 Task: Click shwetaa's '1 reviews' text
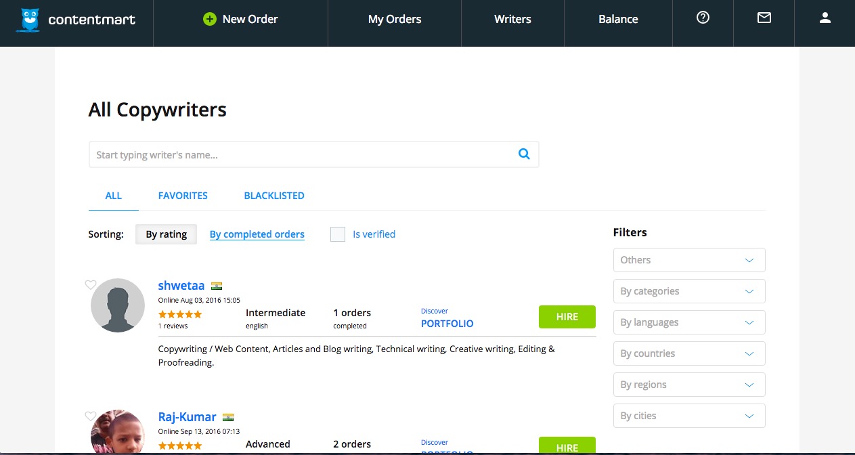pyautogui.click(x=173, y=326)
